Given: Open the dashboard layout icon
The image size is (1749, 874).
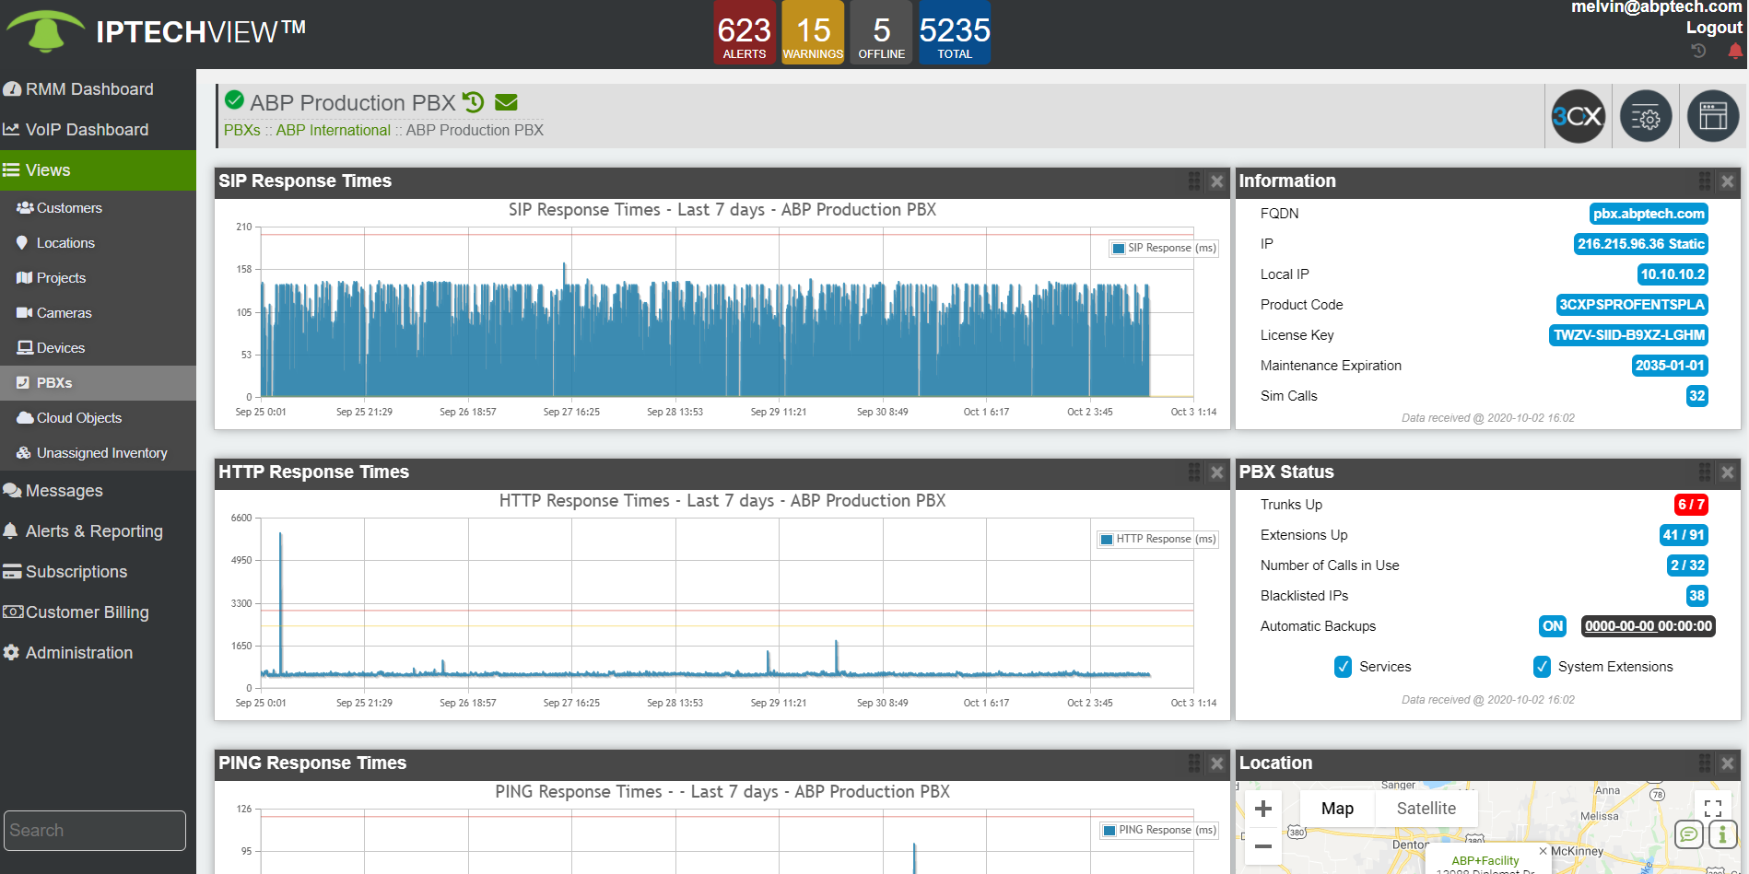Looking at the screenshot, I should pos(1713,116).
